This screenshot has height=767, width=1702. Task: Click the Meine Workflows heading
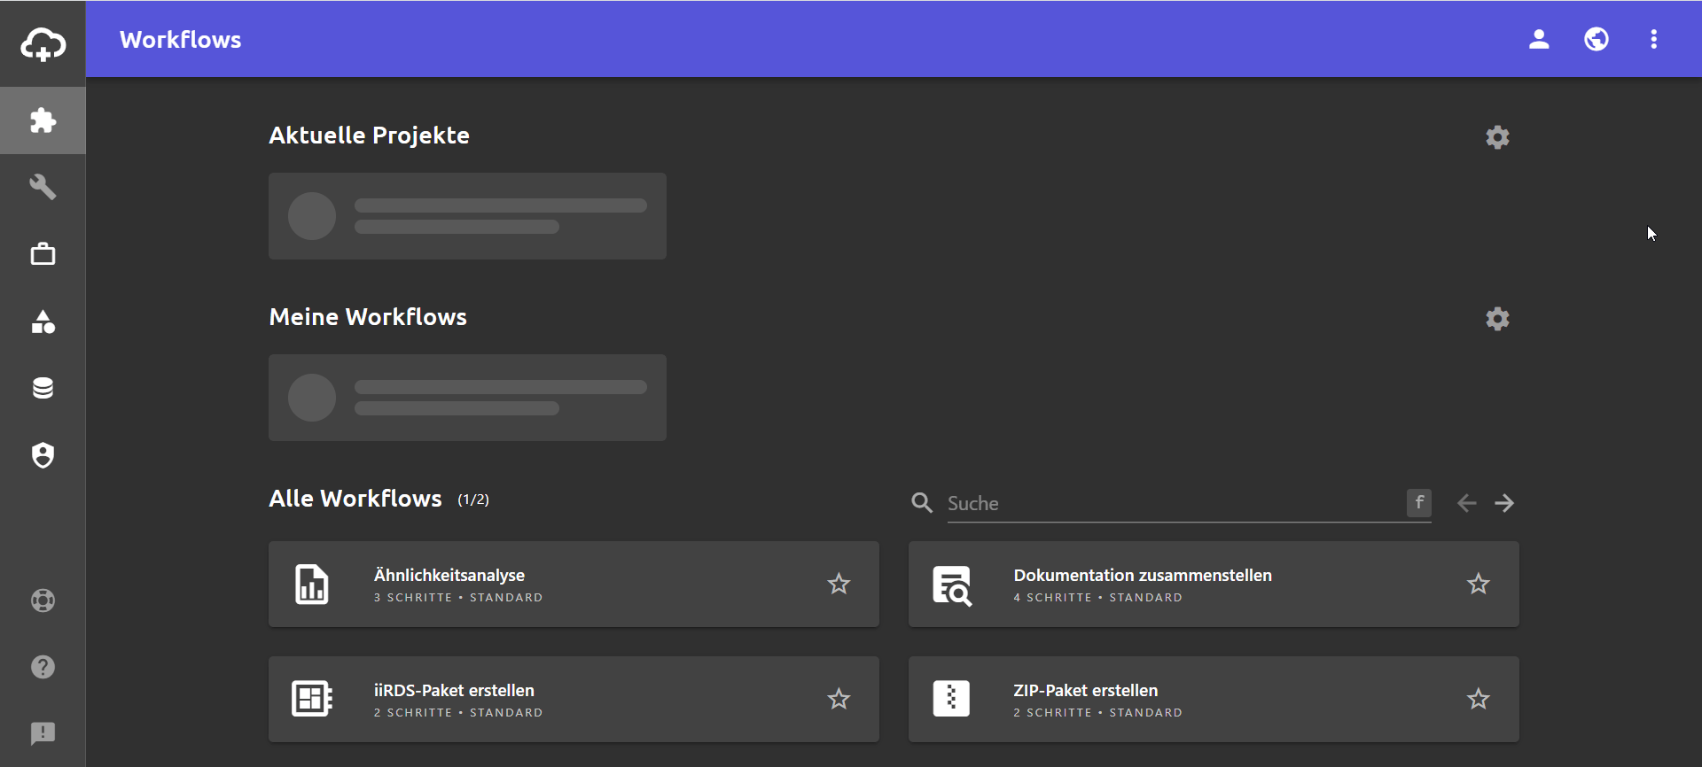point(368,317)
